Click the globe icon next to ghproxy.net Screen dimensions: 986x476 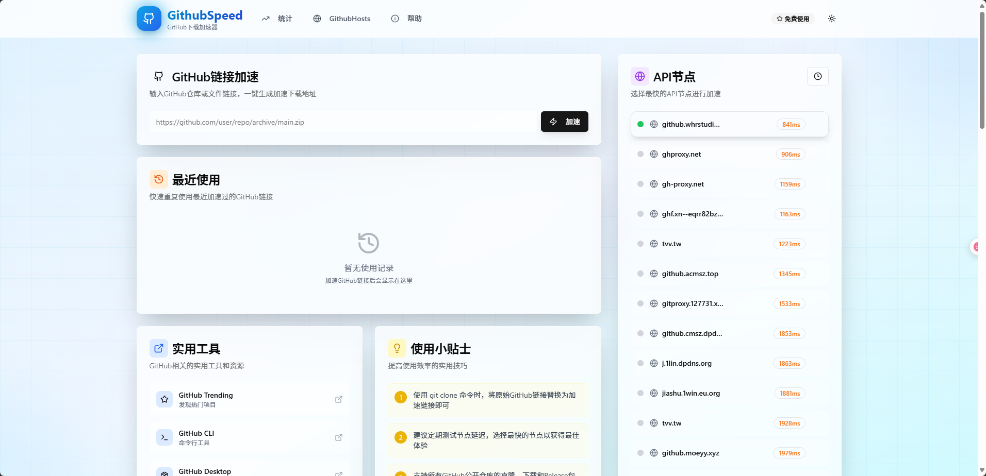(653, 154)
